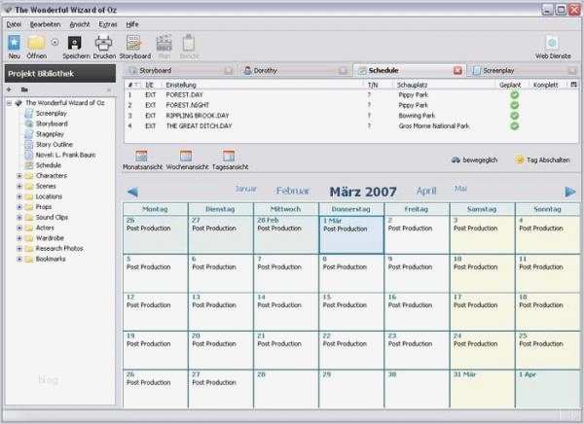584x424 pixels.
Task: Select Stageplay item in project tree
Action: click(x=50, y=134)
